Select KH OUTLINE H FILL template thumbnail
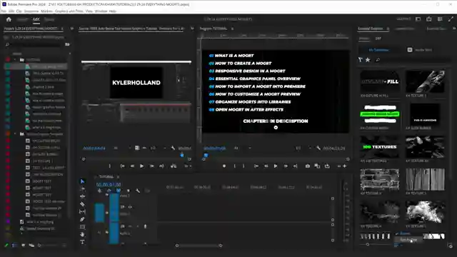457x257 pixels. coord(380,81)
